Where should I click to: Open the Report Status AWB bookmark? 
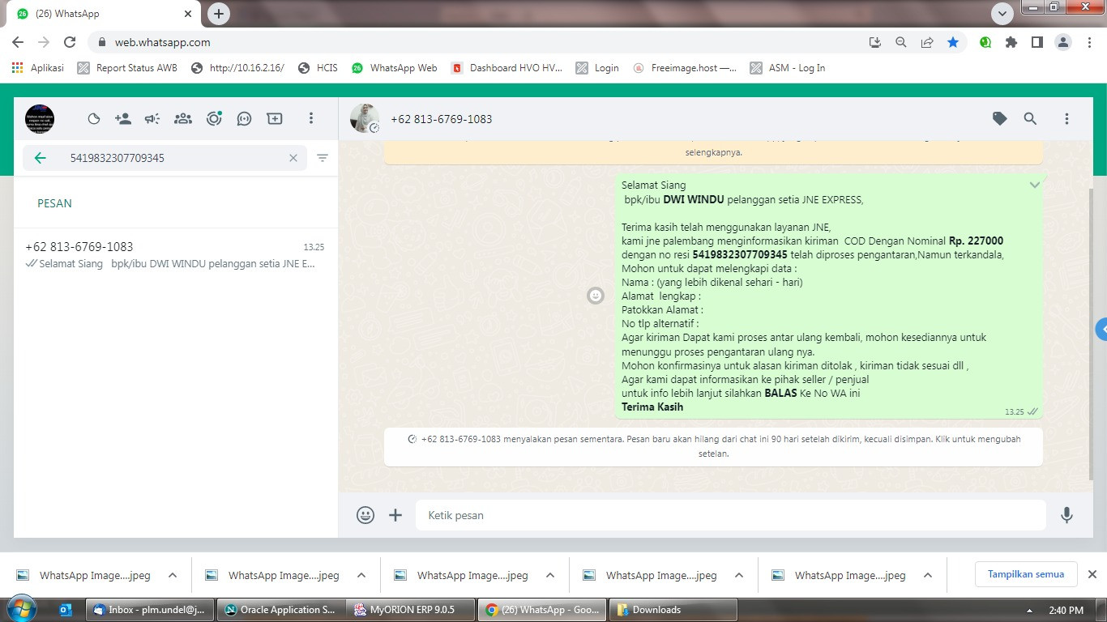[x=127, y=68]
